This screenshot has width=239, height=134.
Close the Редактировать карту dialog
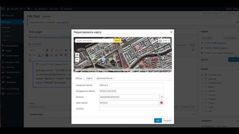tap(171, 32)
